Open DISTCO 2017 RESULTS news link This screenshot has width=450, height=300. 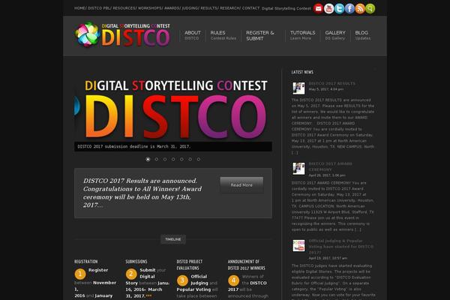332,83
